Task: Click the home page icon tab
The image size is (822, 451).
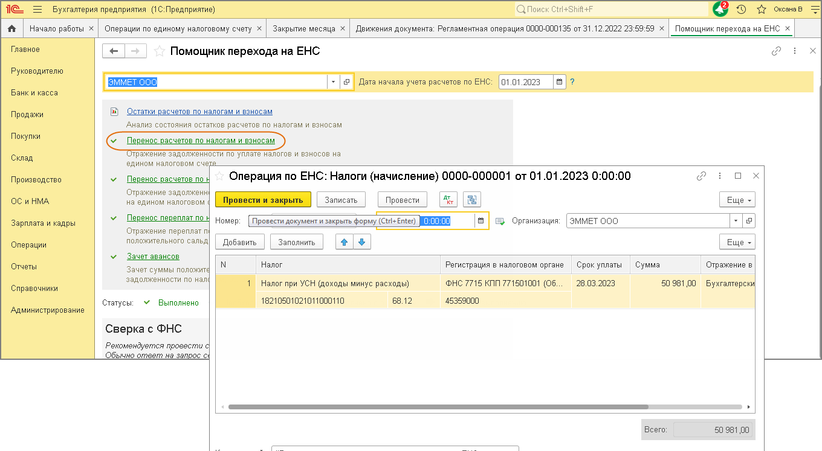Action: point(11,28)
